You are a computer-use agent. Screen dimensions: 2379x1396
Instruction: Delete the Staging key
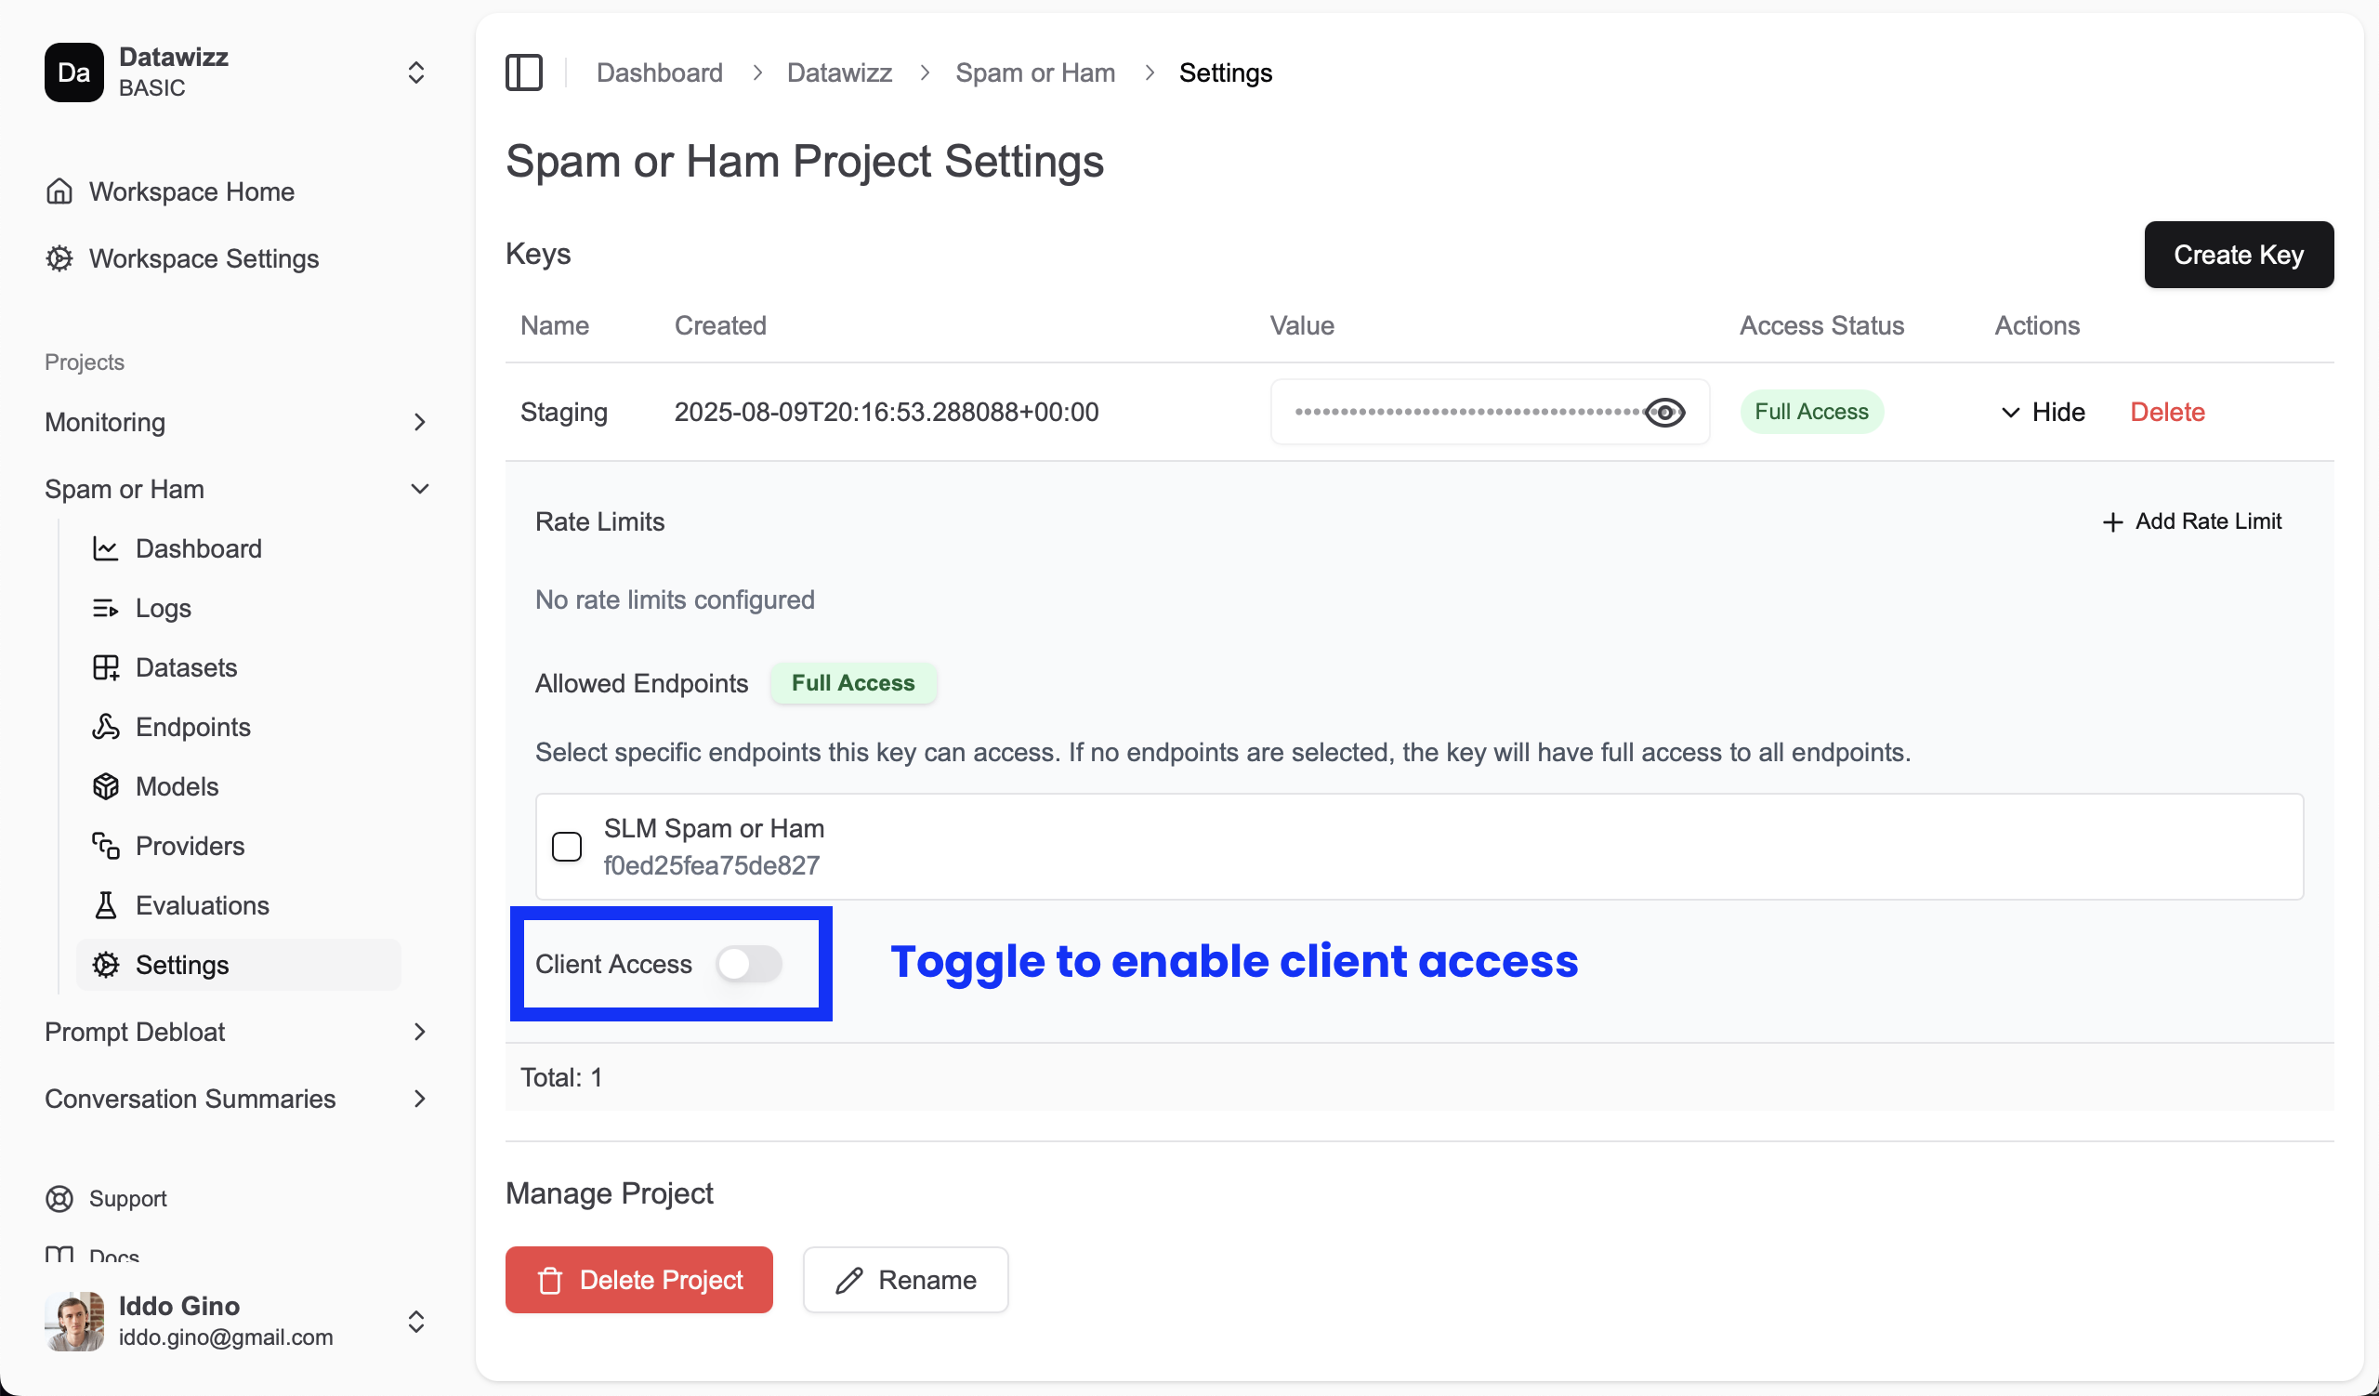click(2167, 412)
